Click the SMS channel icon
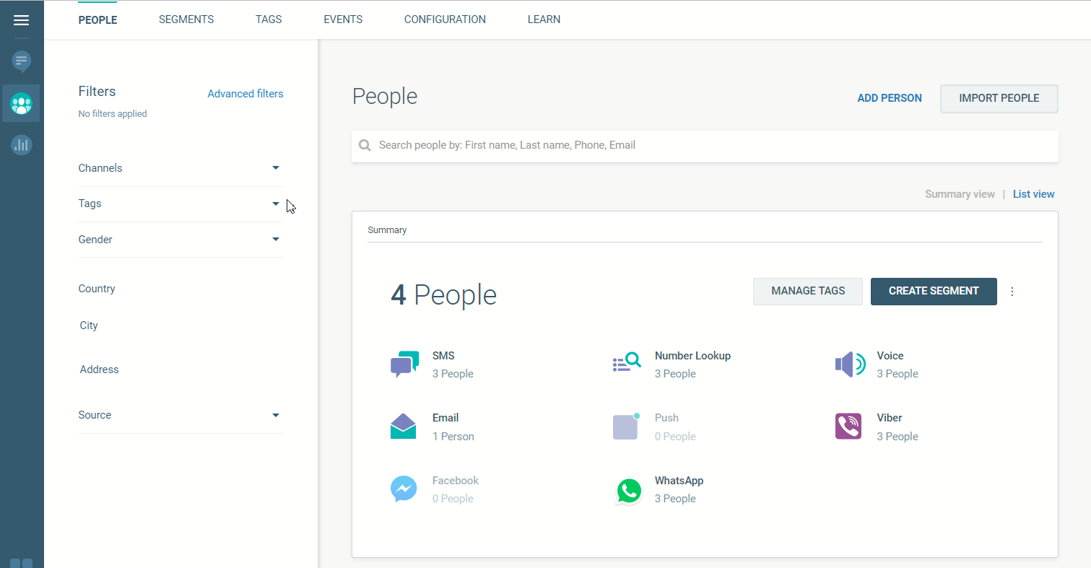1091x568 pixels. click(404, 364)
